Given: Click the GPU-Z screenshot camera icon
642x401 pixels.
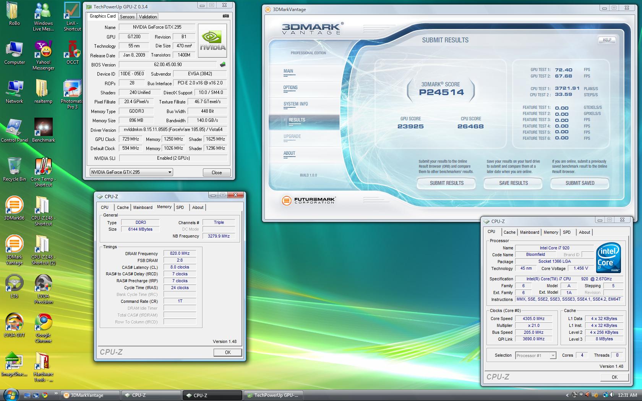Looking at the screenshot, I should point(225,16).
